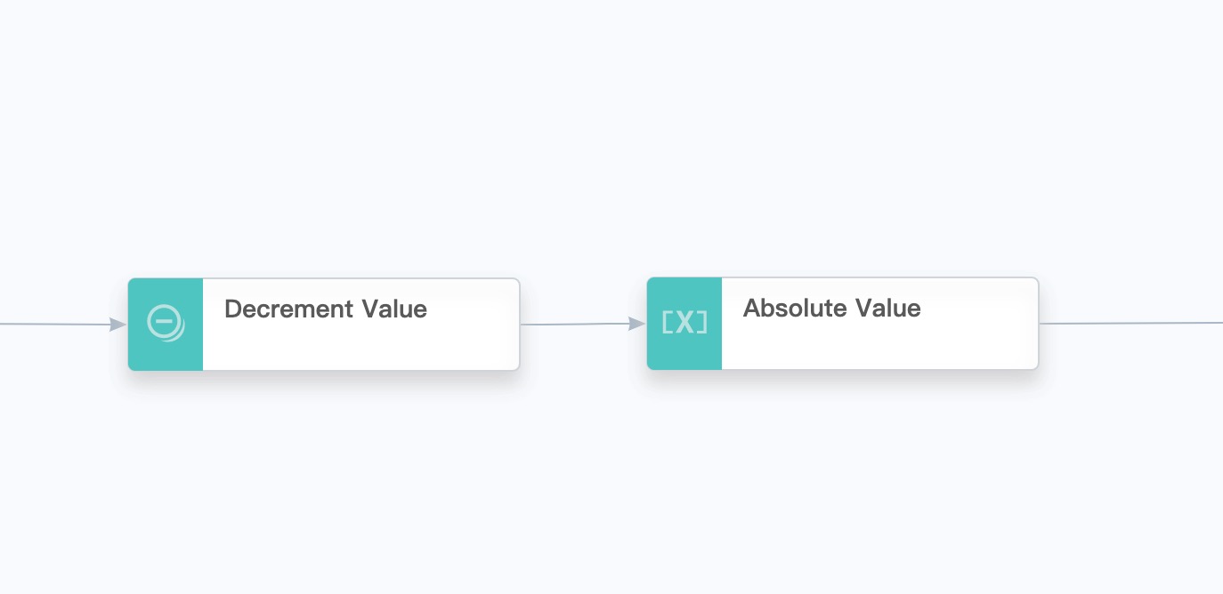Click the "Absolute Value" title text
Image resolution: width=1223 pixels, height=594 pixels.
click(832, 308)
